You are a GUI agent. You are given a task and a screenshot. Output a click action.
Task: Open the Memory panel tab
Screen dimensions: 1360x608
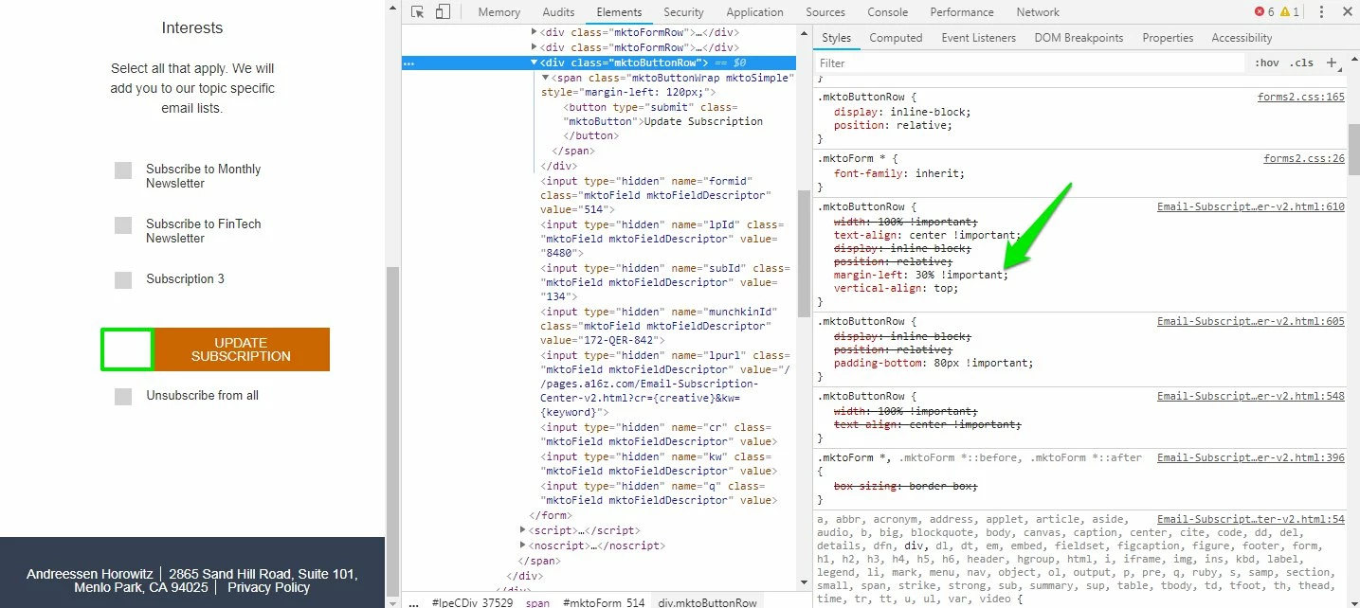[x=499, y=12]
